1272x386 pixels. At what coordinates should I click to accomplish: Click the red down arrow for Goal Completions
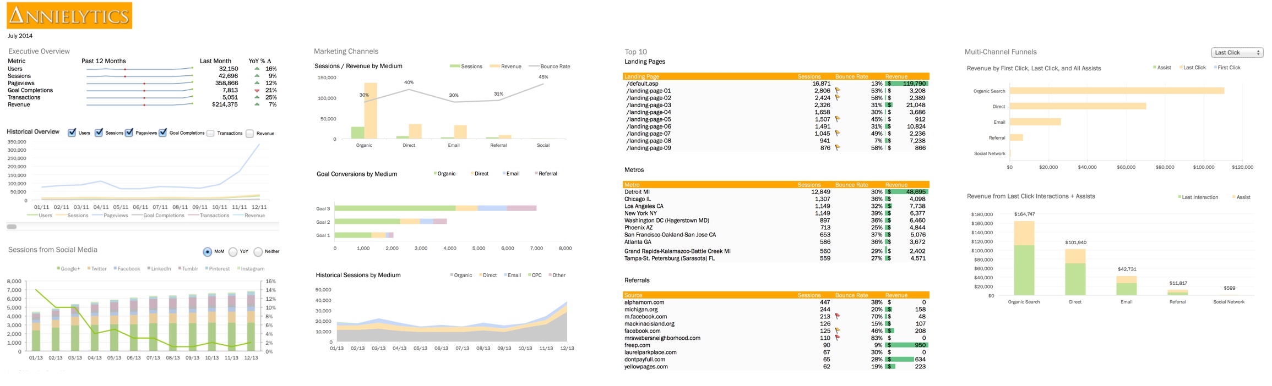tap(257, 90)
